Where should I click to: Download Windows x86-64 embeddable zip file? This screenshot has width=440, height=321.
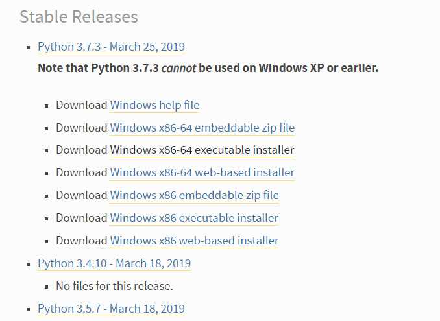tap(202, 128)
